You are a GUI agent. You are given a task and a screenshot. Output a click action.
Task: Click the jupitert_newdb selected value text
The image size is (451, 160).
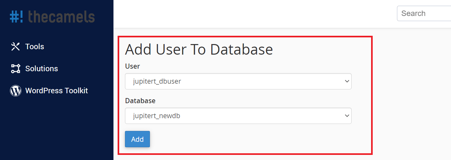coord(157,116)
